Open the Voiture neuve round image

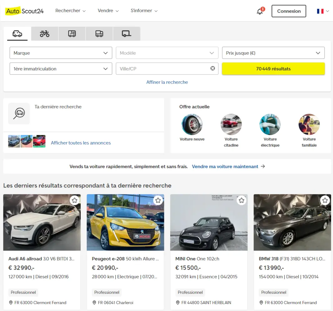(192, 125)
